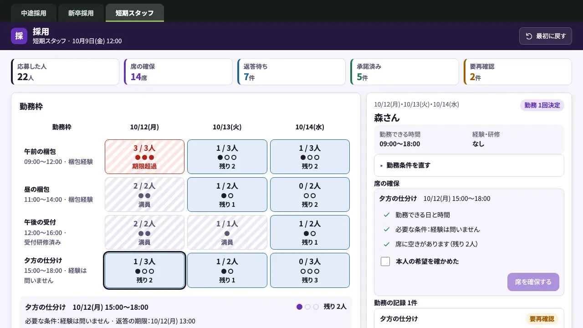Image resolution: width=583 pixels, height=328 pixels.
Task: Click the 午前の梱包 row label
Action: (40, 151)
